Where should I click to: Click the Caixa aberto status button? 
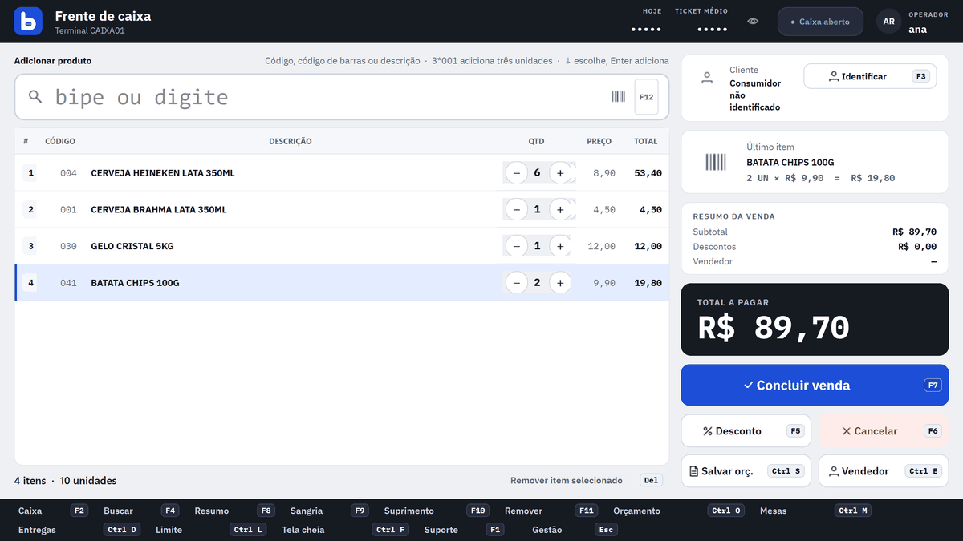coord(820,22)
